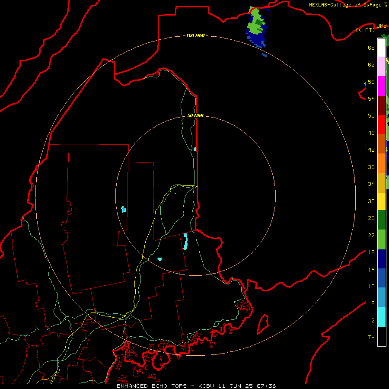Click the '07:38' timestamp
Screen dimensions: 389x389
tap(266, 386)
